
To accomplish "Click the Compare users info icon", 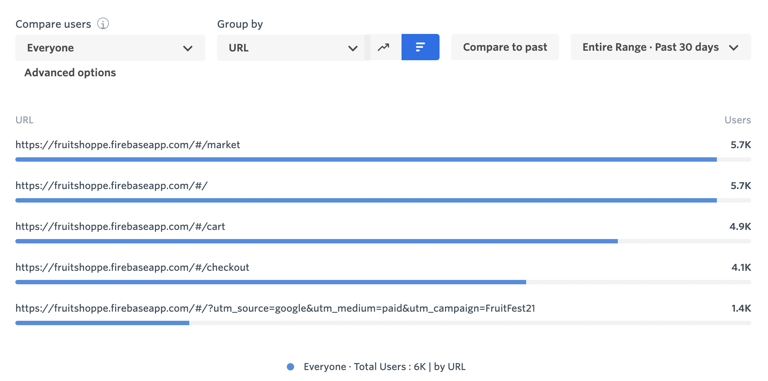I will click(x=103, y=24).
